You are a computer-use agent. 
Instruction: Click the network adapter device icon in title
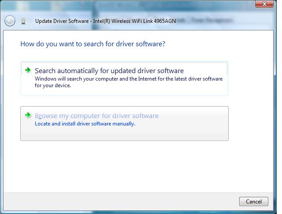coord(23,21)
